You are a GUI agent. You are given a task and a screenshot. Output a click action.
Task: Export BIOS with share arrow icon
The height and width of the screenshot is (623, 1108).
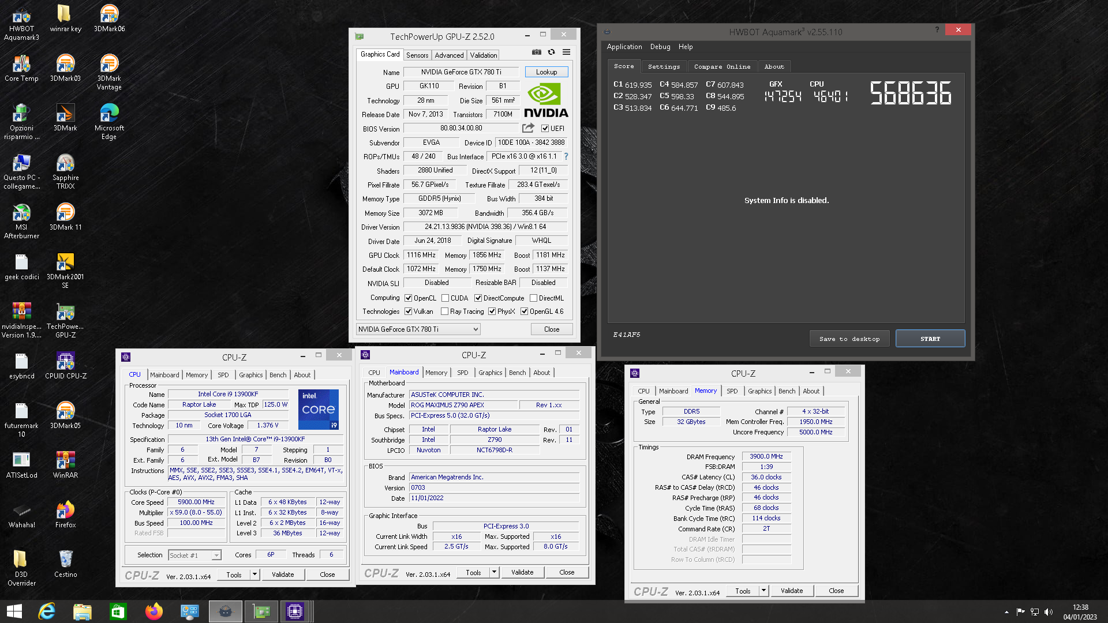pyautogui.click(x=528, y=128)
